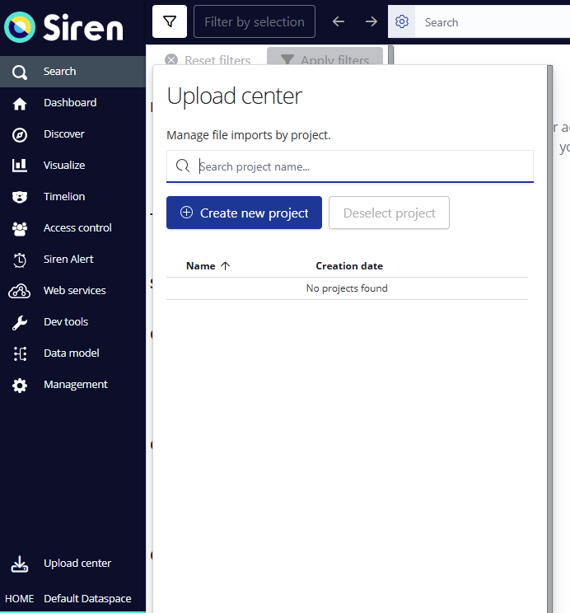The width and height of the screenshot is (570, 613).
Task: Open the Data model section
Action: 71,353
